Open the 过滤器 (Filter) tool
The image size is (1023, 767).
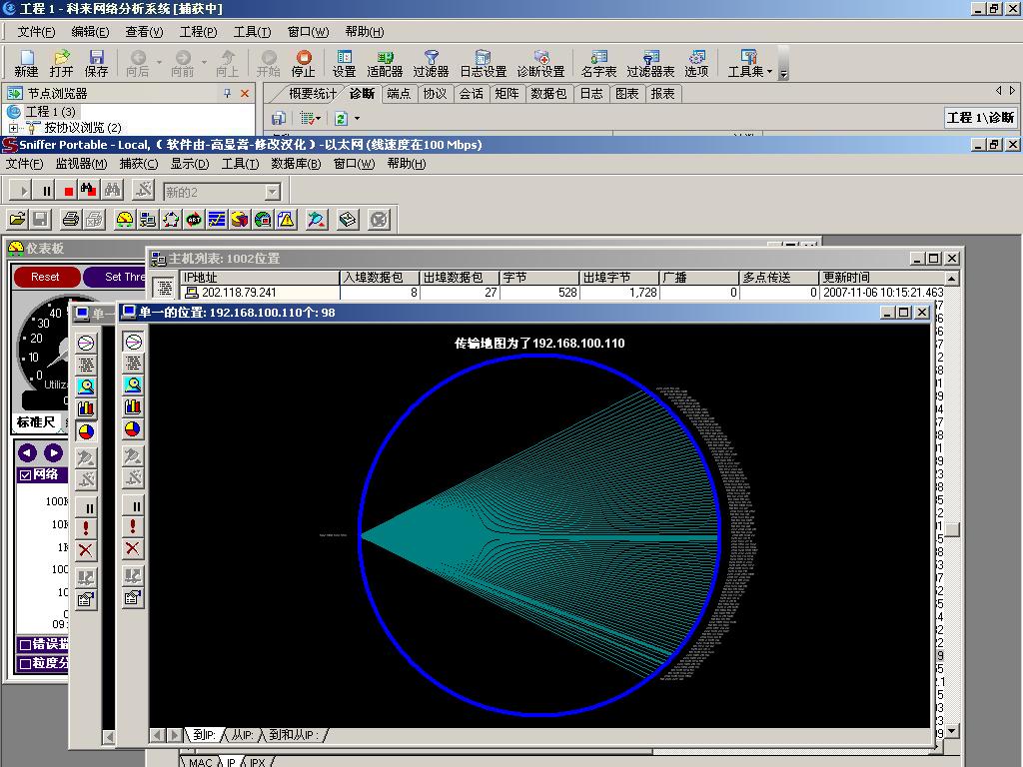[431, 63]
